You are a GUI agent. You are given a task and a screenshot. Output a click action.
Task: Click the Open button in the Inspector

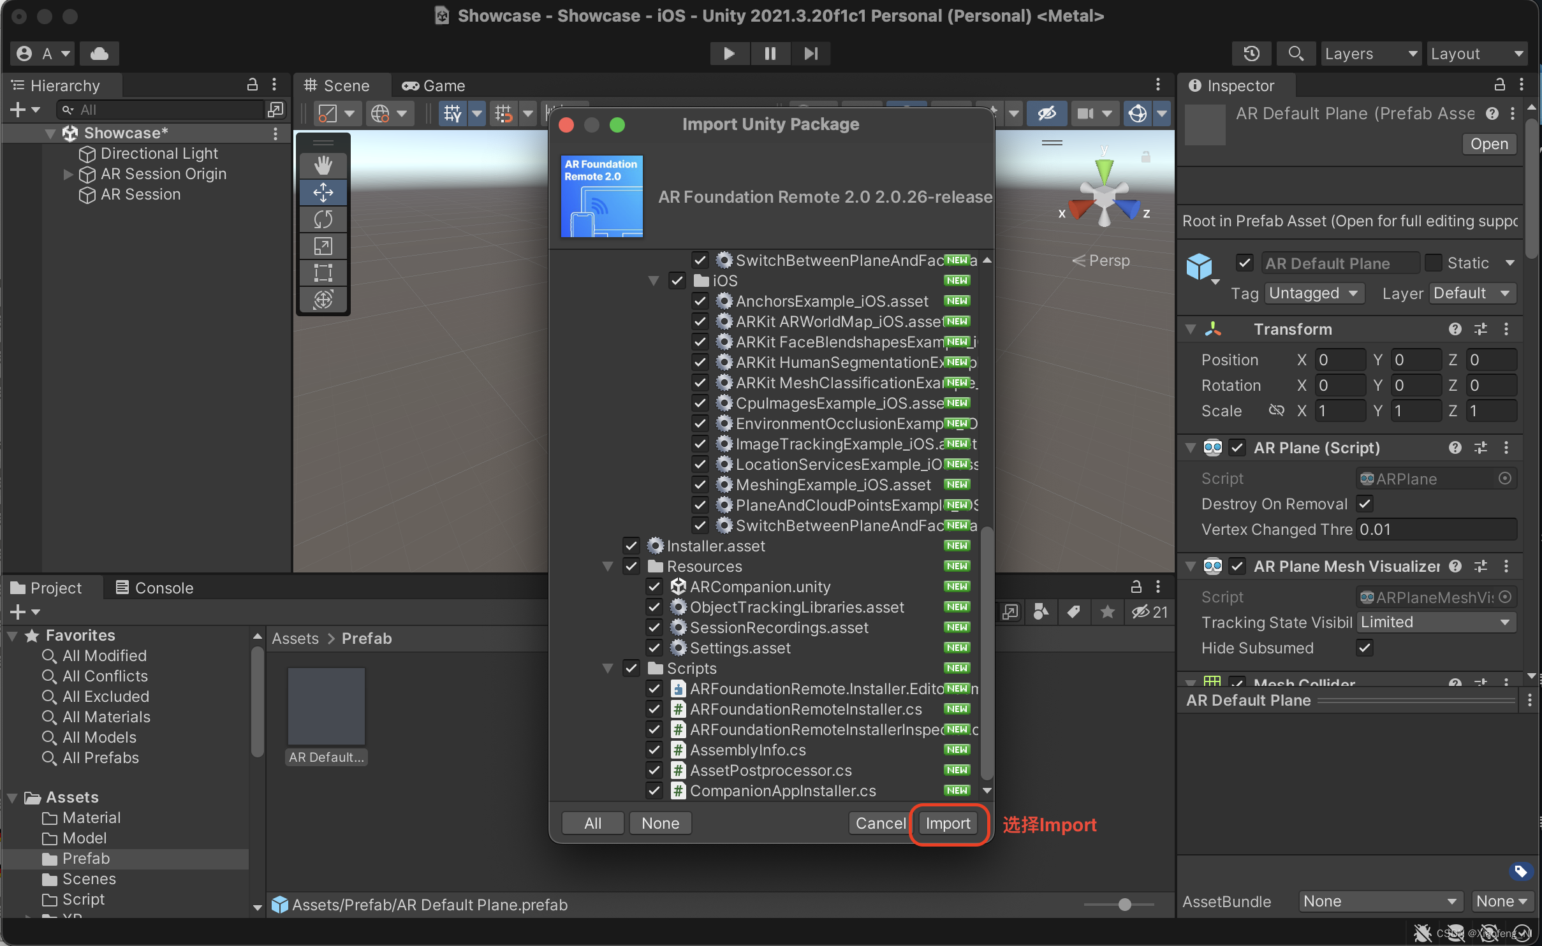(1488, 144)
